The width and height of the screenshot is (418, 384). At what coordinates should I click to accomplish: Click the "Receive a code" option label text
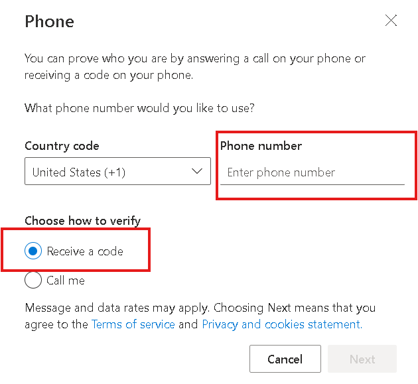pos(85,251)
